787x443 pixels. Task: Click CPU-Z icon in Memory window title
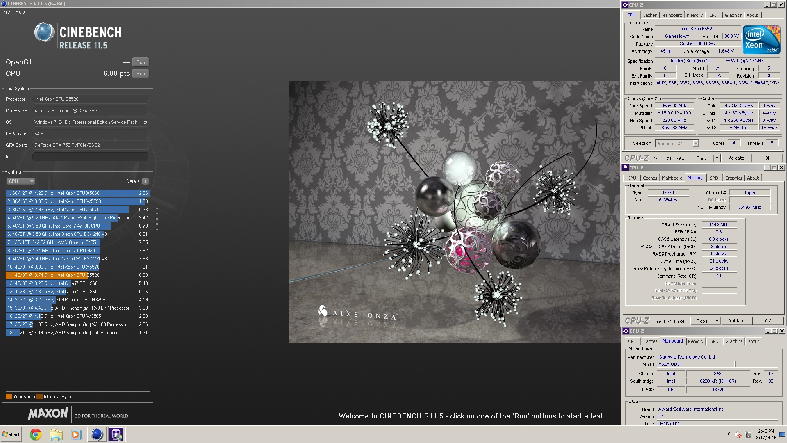626,168
